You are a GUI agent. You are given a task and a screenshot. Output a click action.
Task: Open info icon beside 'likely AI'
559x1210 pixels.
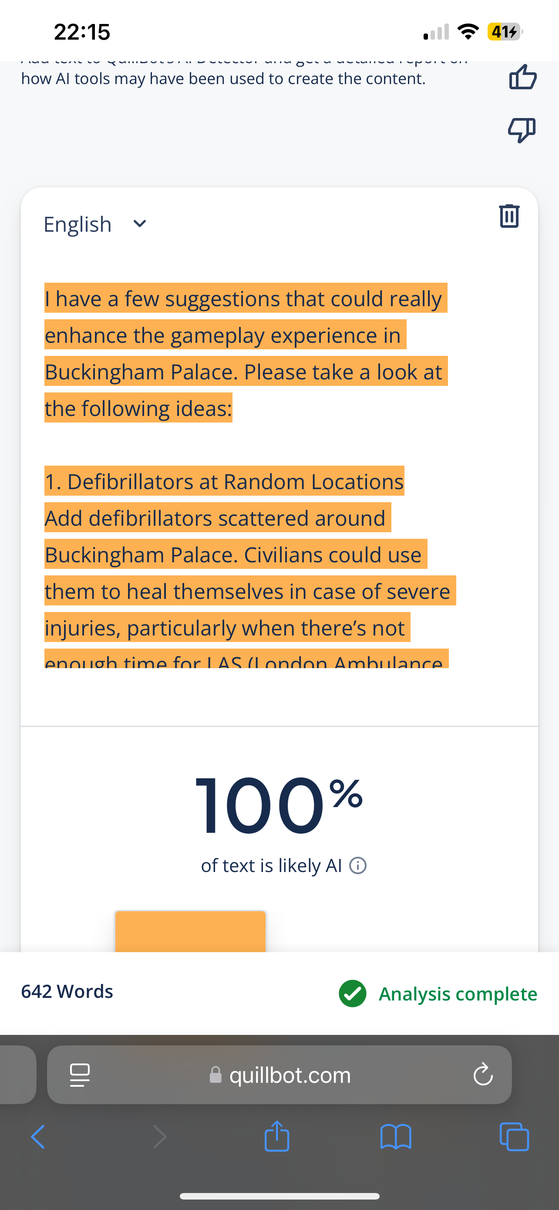pyautogui.click(x=358, y=865)
